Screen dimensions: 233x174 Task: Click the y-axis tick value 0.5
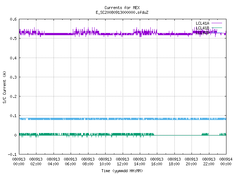13,38
